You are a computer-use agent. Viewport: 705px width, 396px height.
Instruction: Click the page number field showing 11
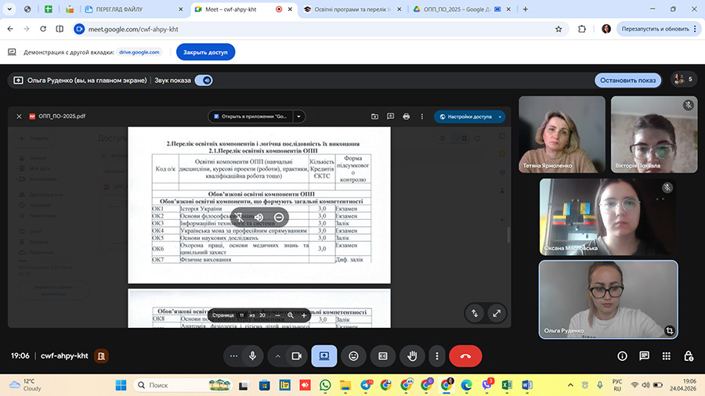pos(242,315)
